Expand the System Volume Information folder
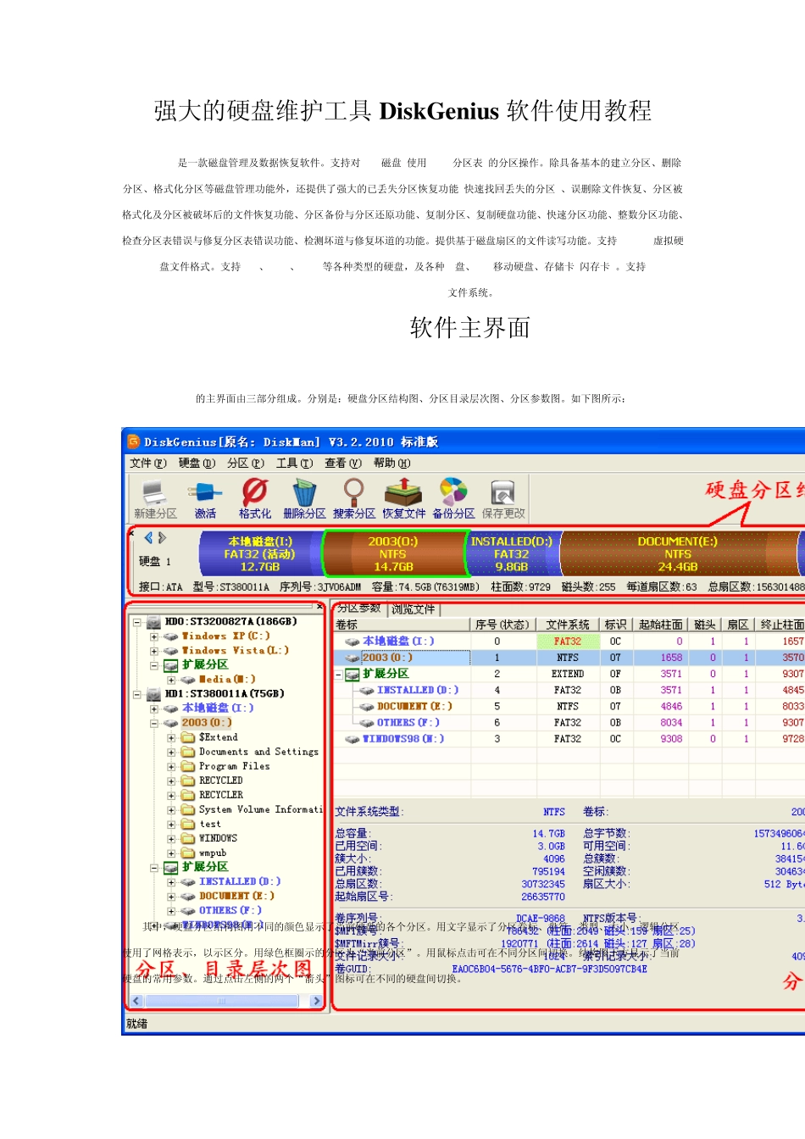 click(171, 809)
